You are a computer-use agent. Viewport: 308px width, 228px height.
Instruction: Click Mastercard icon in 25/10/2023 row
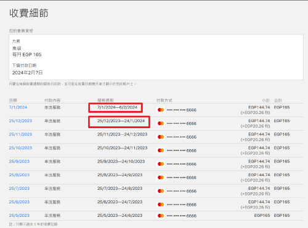point(161,150)
